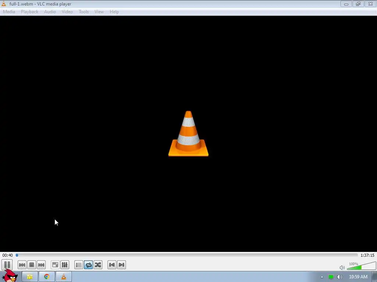Open the Media menu

click(x=9, y=12)
